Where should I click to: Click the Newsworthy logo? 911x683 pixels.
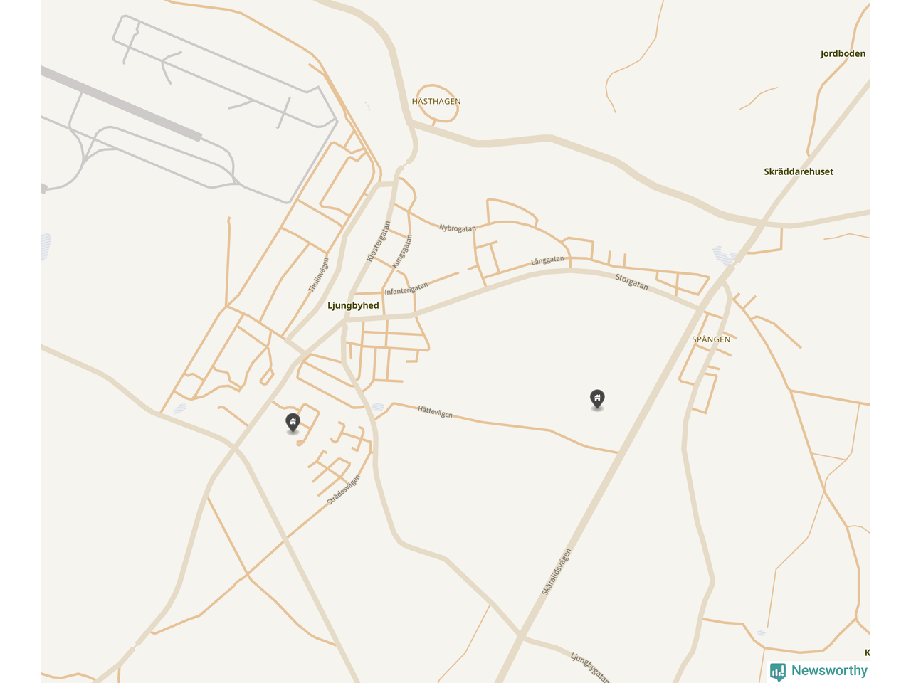point(818,671)
